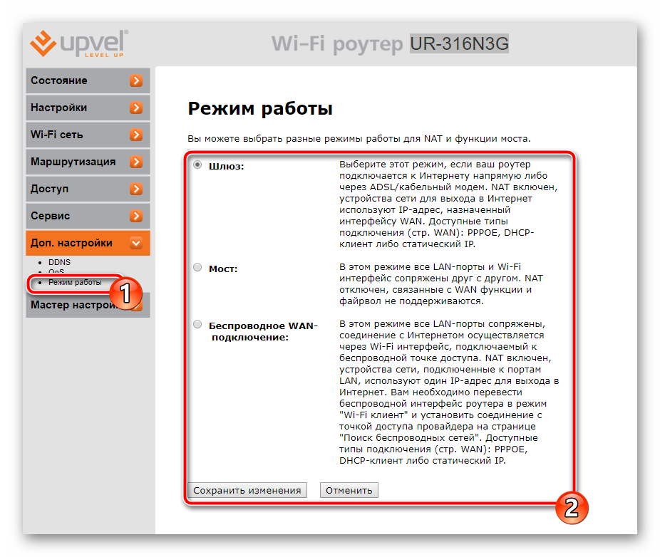
Task: Click the Режим работы page heading
Action: point(260,108)
